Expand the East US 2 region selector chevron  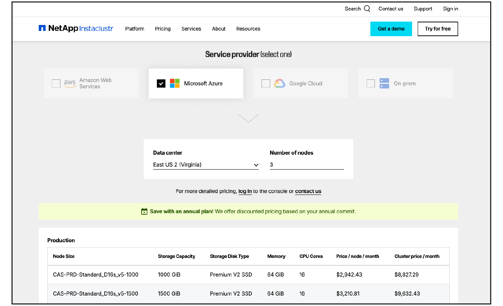pyautogui.click(x=256, y=164)
